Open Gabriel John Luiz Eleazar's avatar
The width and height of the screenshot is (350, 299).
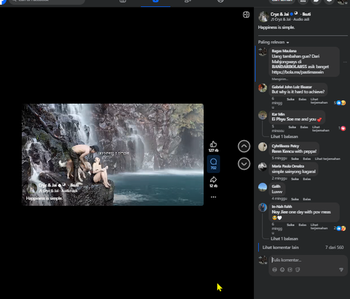(x=262, y=88)
